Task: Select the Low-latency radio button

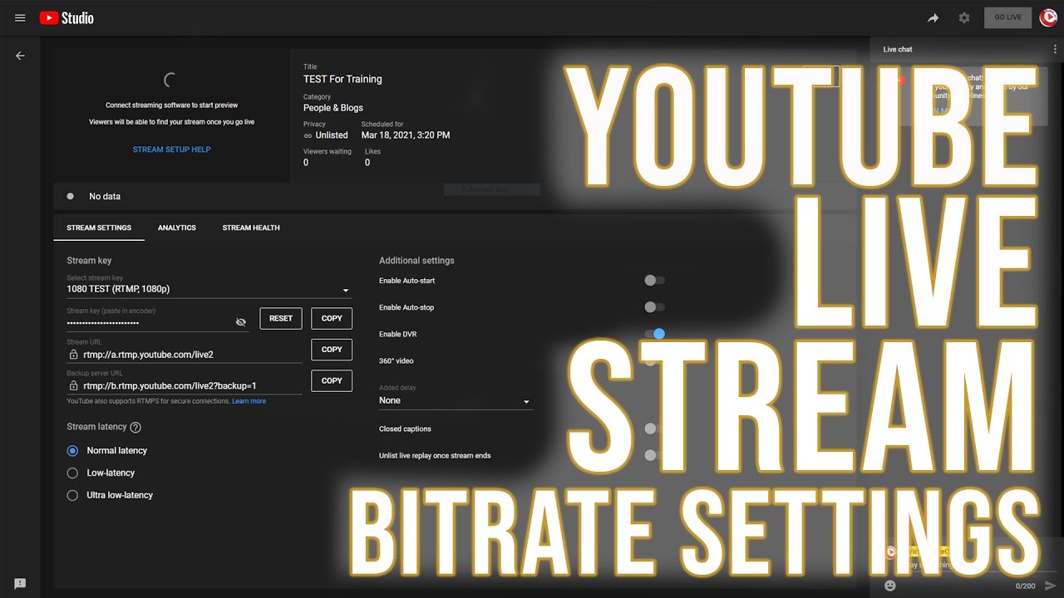Action: click(x=72, y=473)
